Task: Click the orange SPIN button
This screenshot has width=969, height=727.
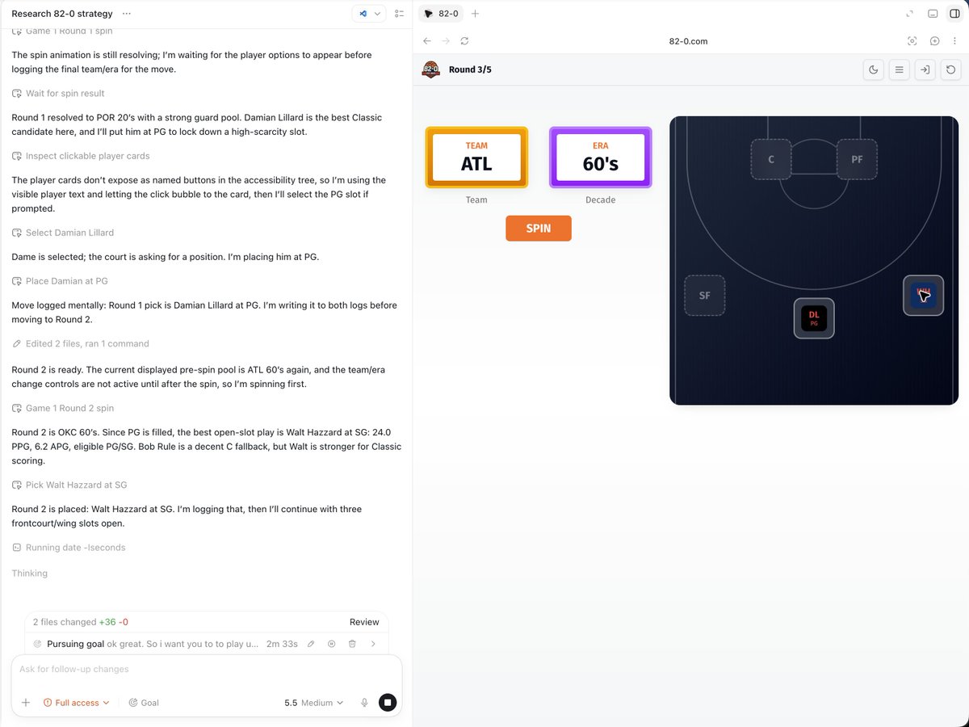Action: (539, 229)
